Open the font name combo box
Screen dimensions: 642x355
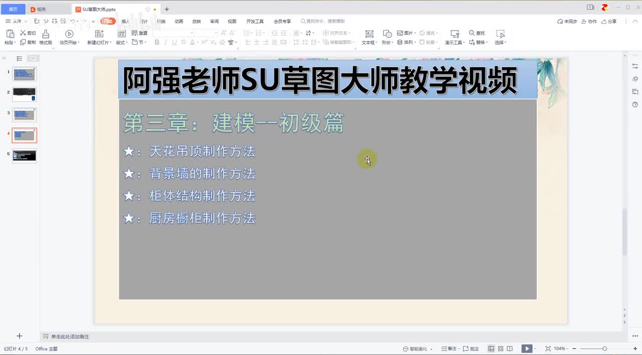pyautogui.click(x=174, y=33)
